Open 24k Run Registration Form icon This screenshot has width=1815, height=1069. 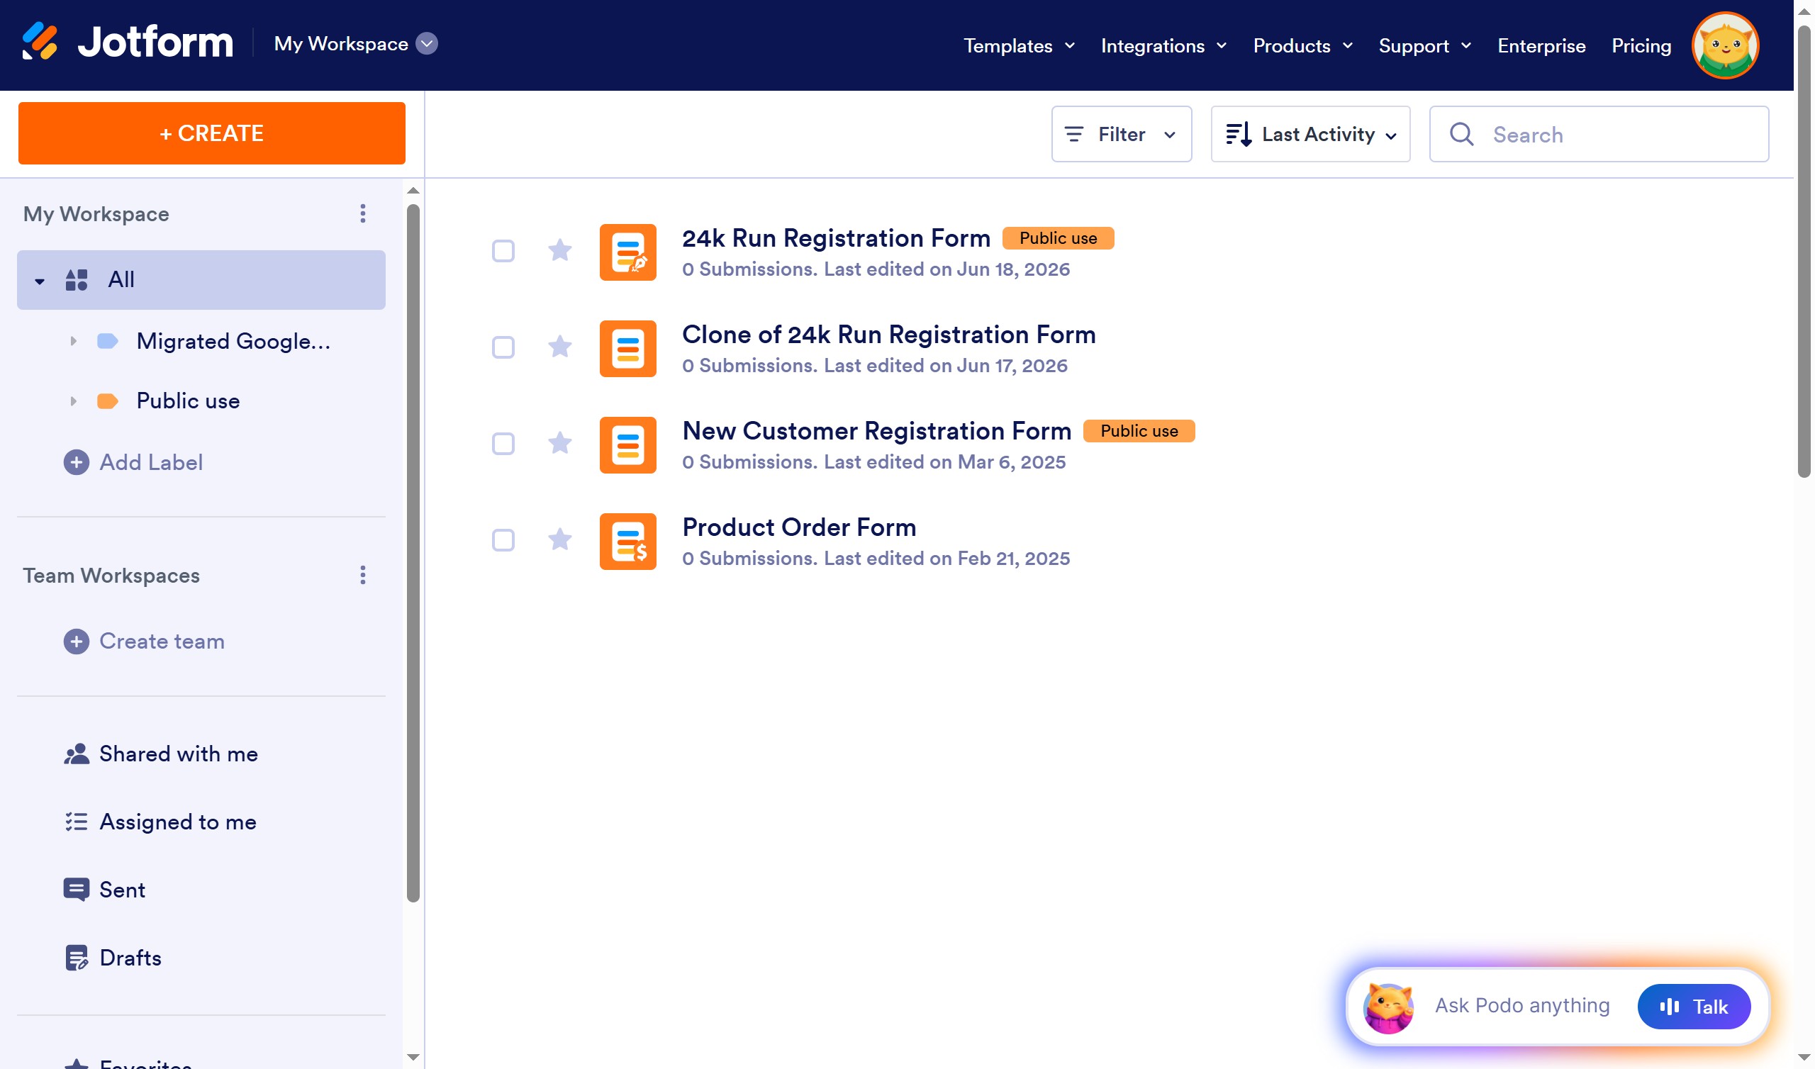tap(628, 252)
